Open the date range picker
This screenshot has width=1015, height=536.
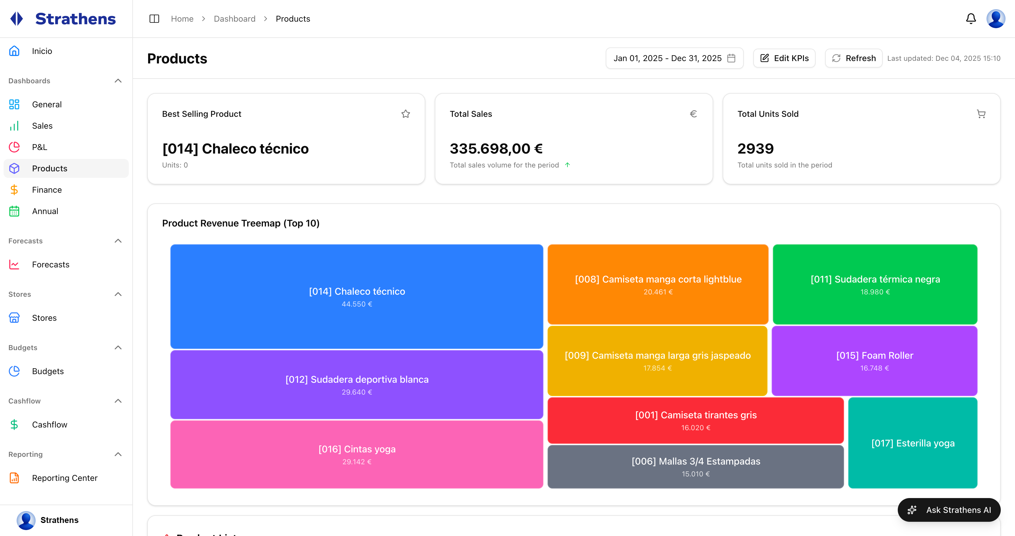(x=674, y=58)
